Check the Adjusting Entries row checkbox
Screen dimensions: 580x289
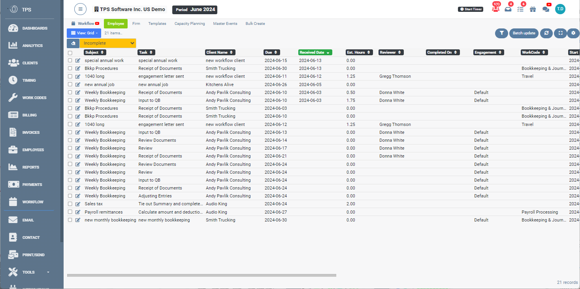[70, 196]
